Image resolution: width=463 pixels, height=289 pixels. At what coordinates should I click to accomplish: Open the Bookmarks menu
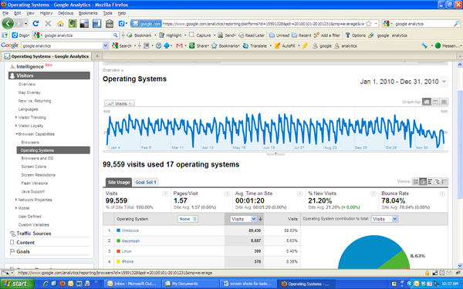point(88,13)
